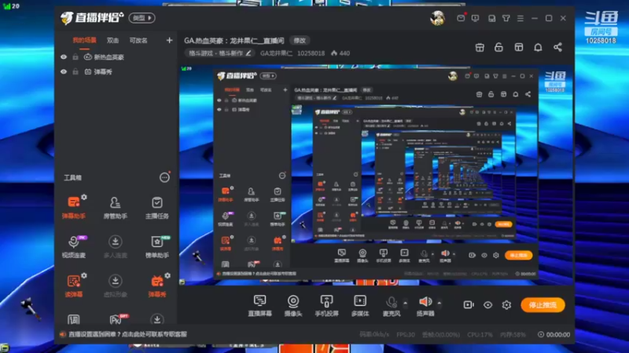
Task: Click the settings gear on 弹幕秀
Action: [x=167, y=275]
